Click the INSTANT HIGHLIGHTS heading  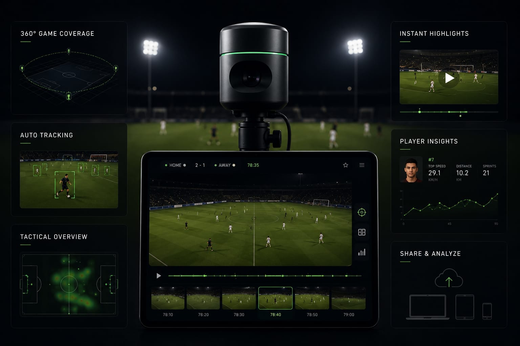(434, 33)
